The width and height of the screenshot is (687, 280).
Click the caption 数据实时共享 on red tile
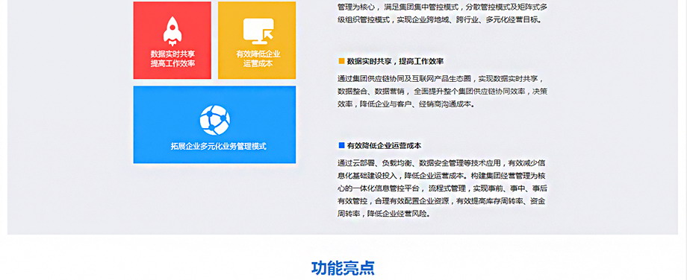tap(172, 54)
